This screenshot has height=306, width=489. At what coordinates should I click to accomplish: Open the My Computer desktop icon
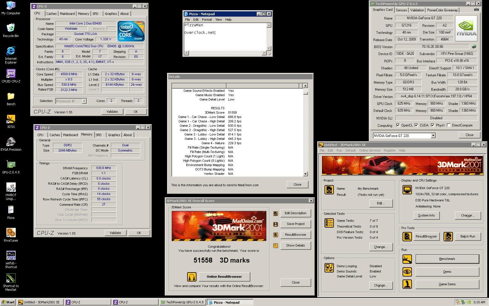point(11,8)
